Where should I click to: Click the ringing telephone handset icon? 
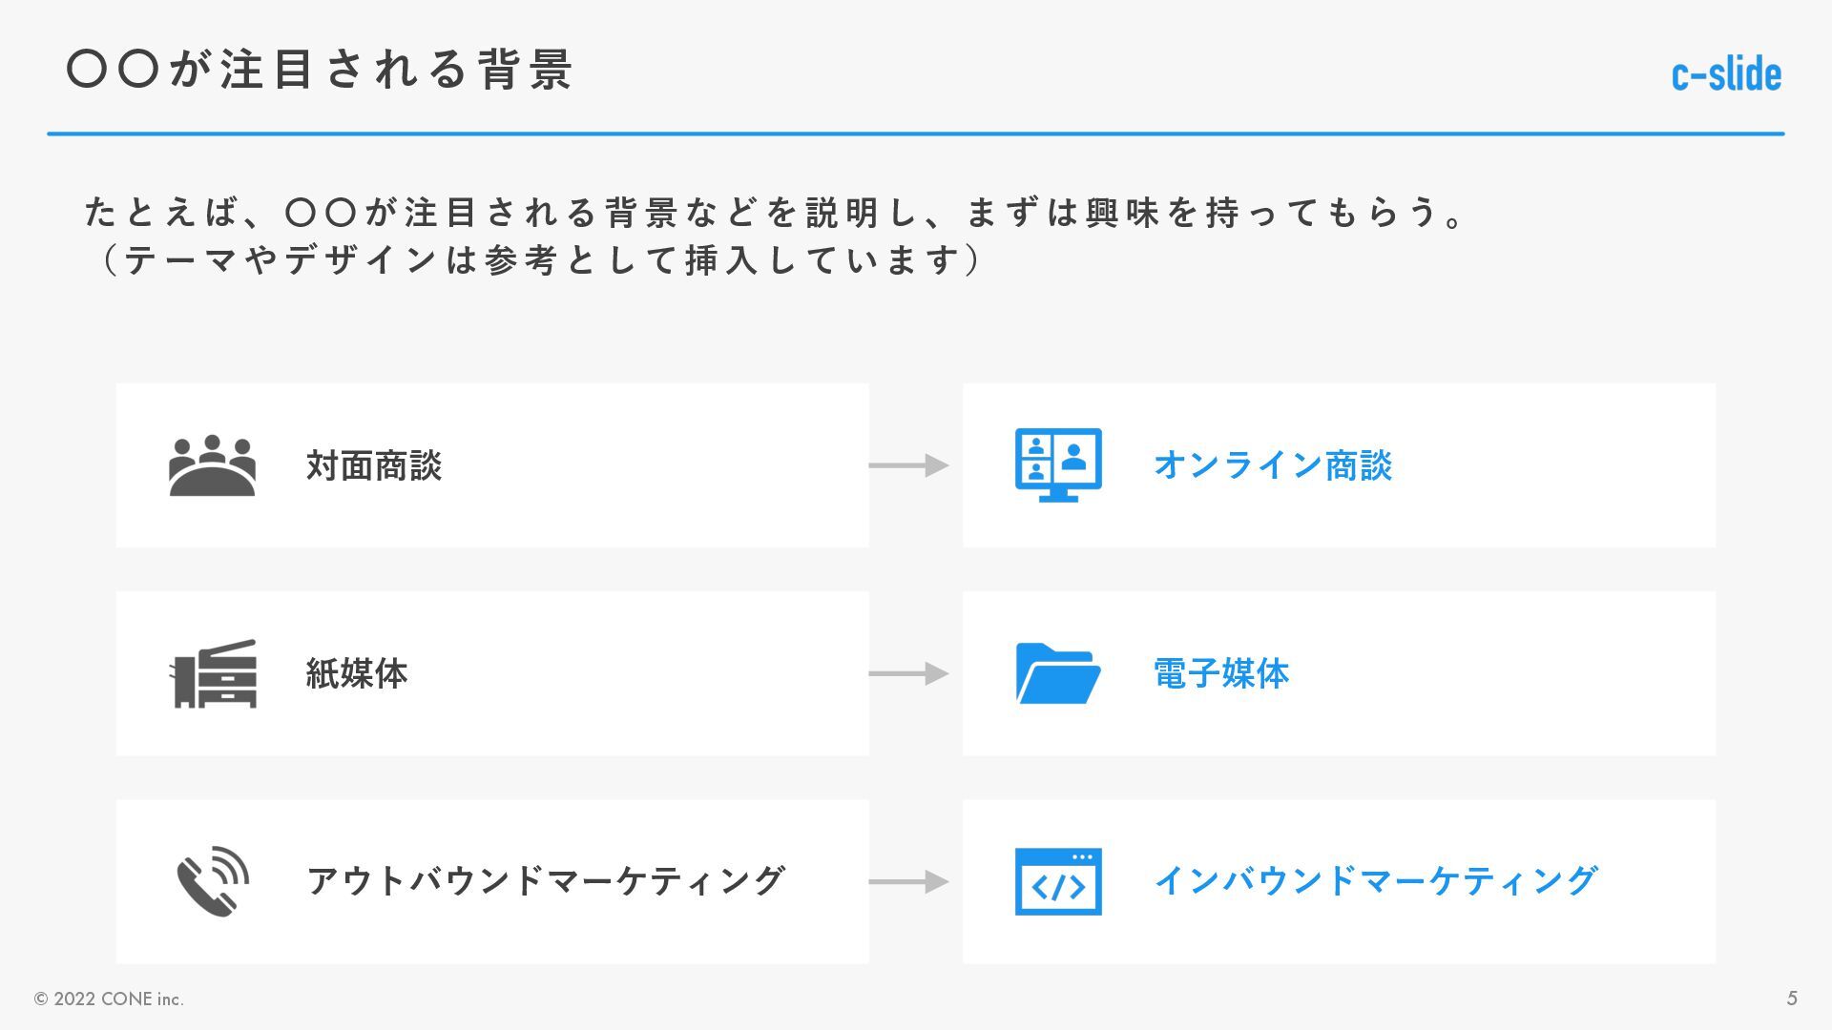(x=213, y=880)
